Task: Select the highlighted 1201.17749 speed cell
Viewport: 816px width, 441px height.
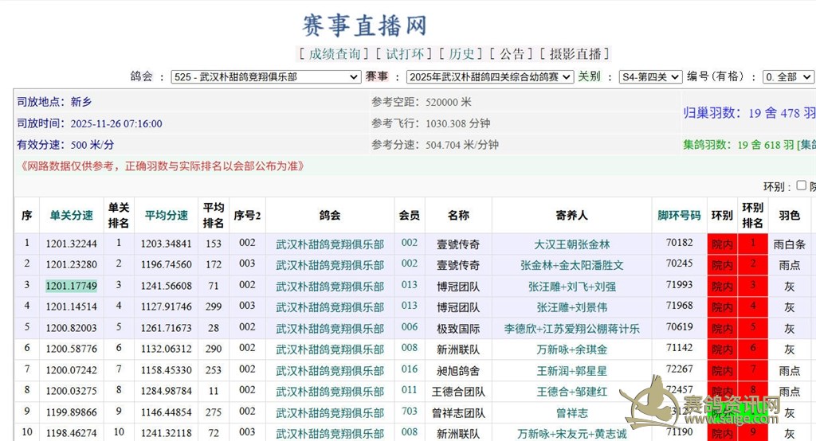Action: (72, 285)
